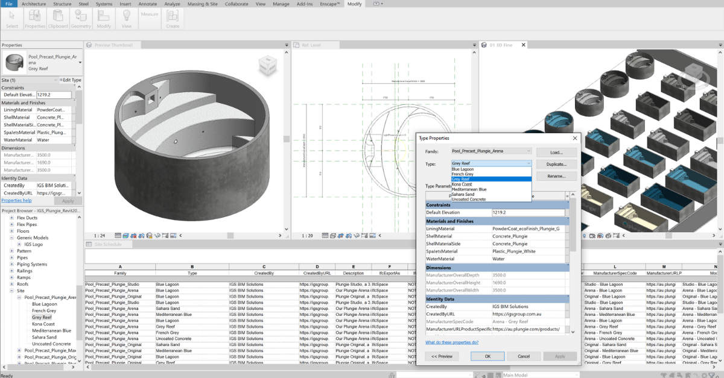
Task: Activate the Preview Thumbnail view tab
Action: click(113, 45)
